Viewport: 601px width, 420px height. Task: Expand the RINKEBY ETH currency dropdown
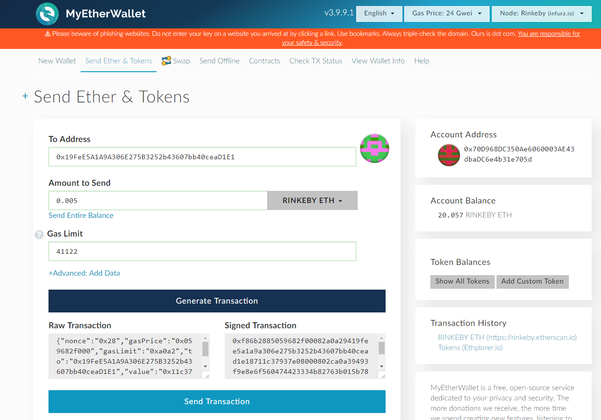coord(312,201)
